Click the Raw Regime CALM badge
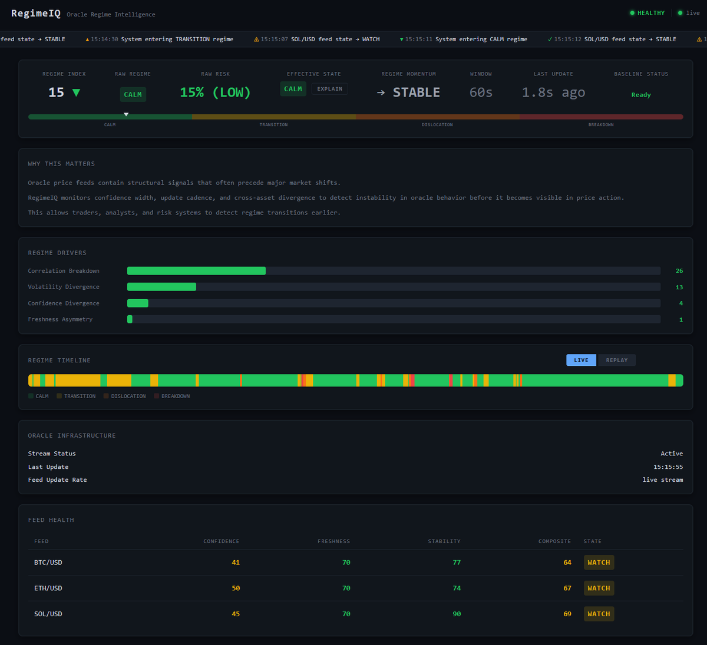The width and height of the screenshot is (707, 645). (133, 94)
